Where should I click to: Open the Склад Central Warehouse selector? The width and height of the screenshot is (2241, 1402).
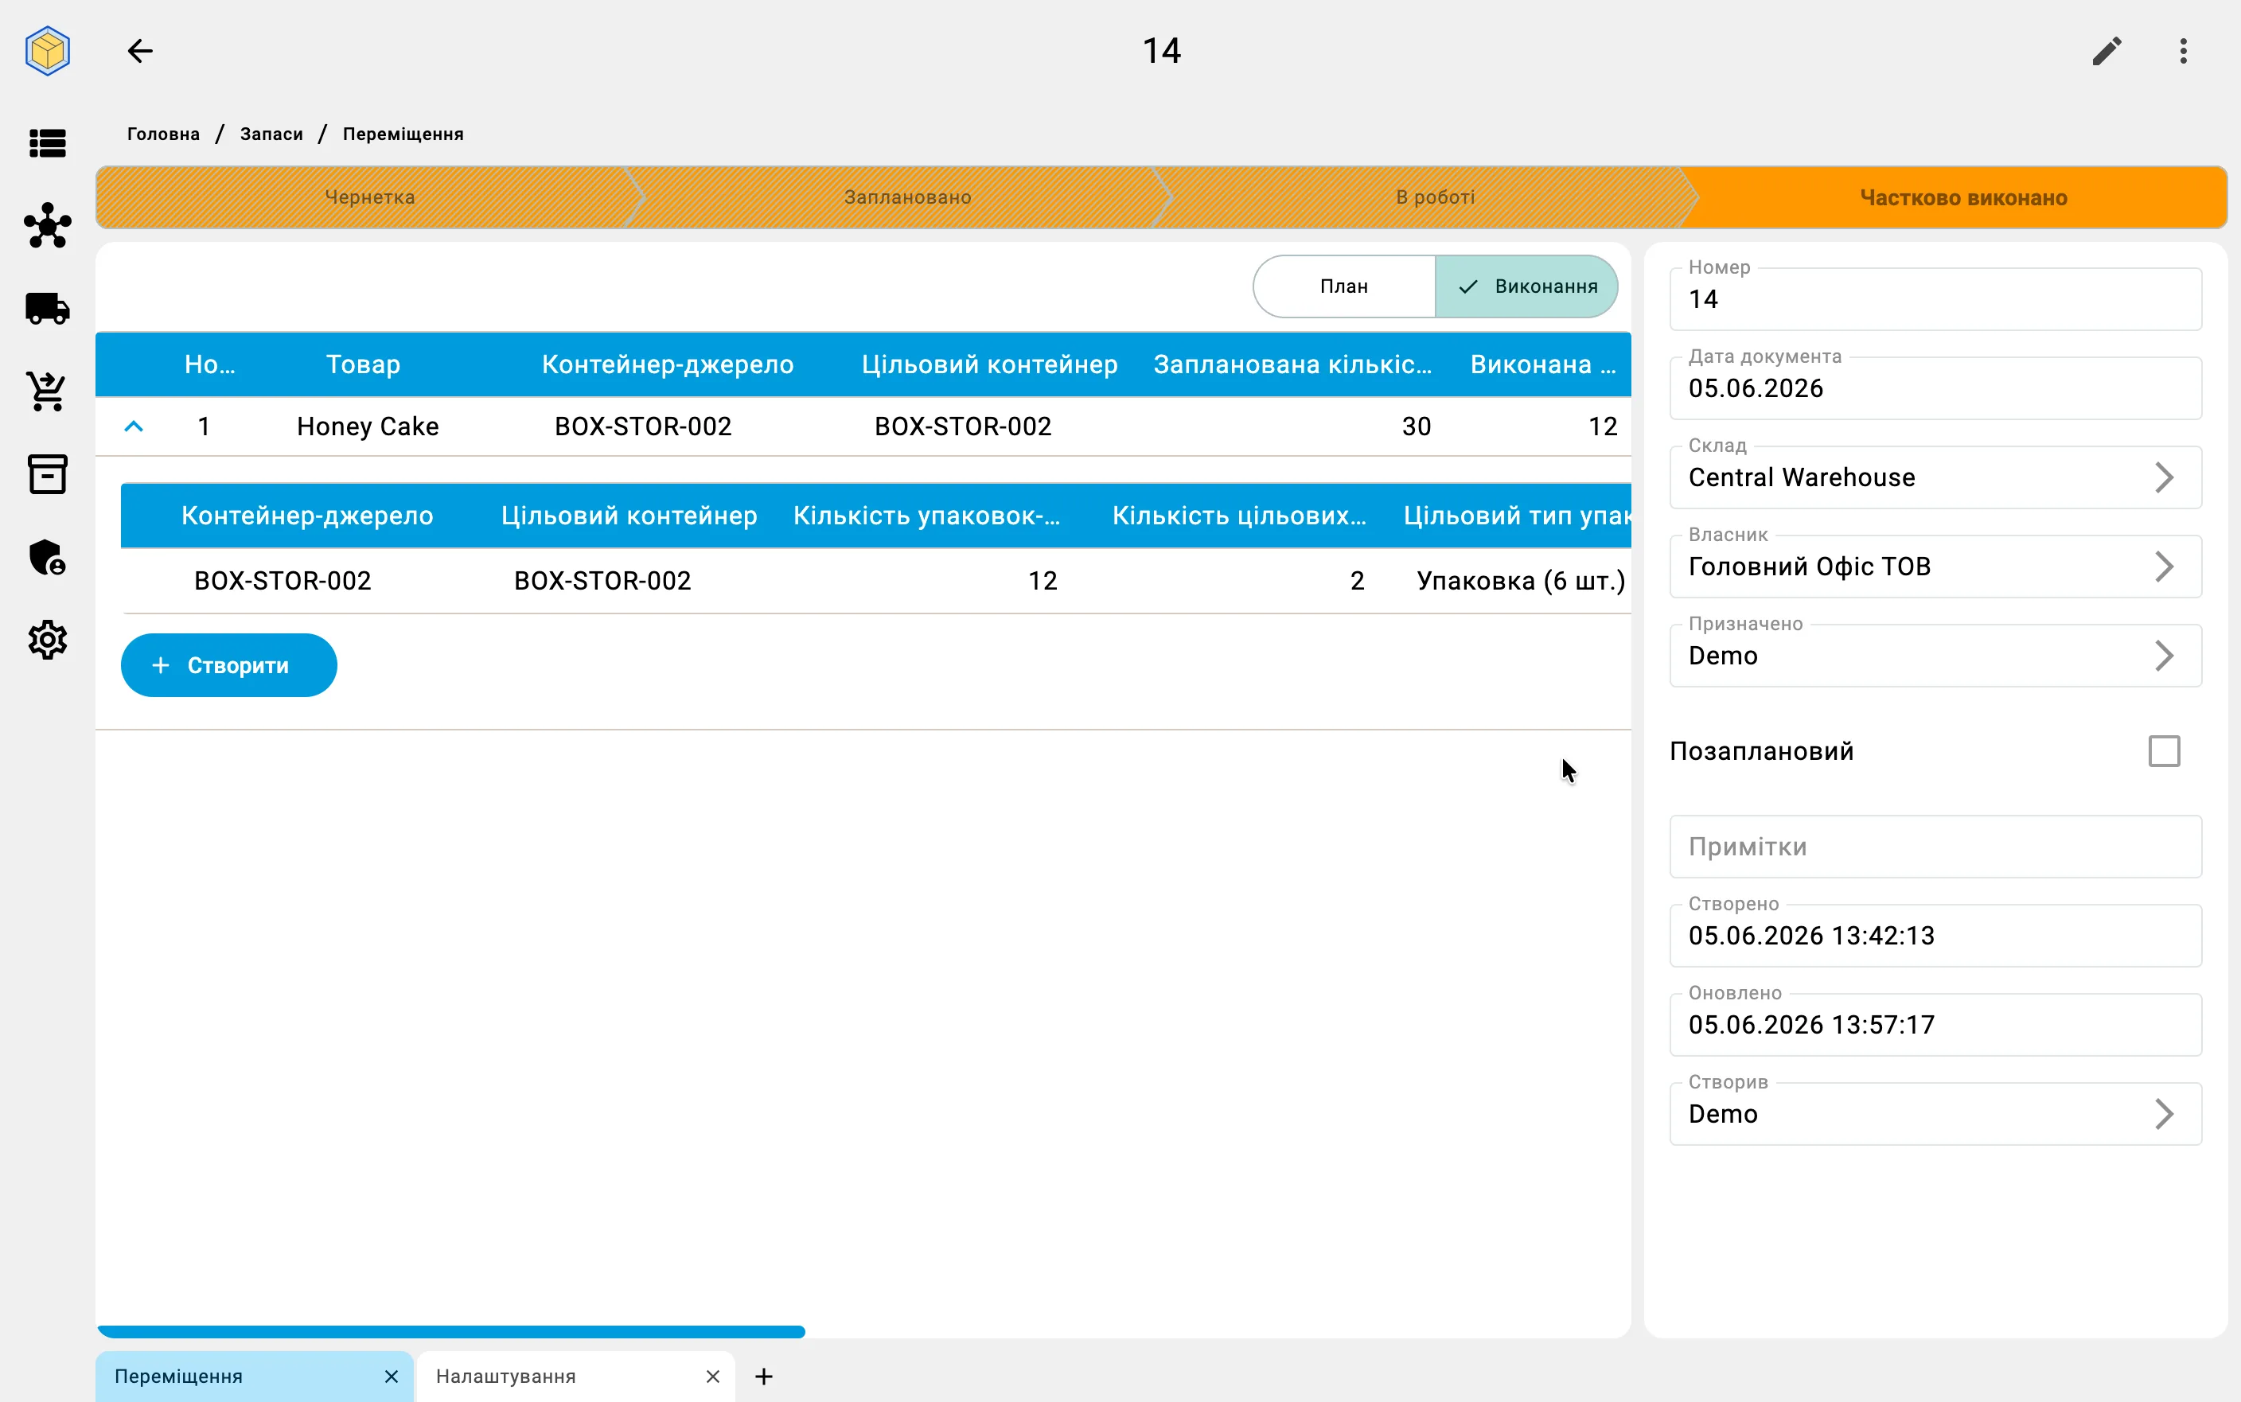(x=1935, y=477)
